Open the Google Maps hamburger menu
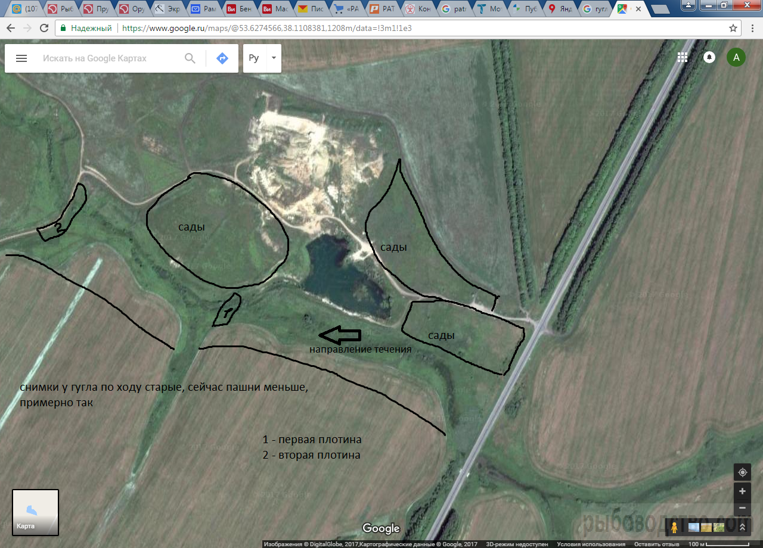 tap(21, 58)
